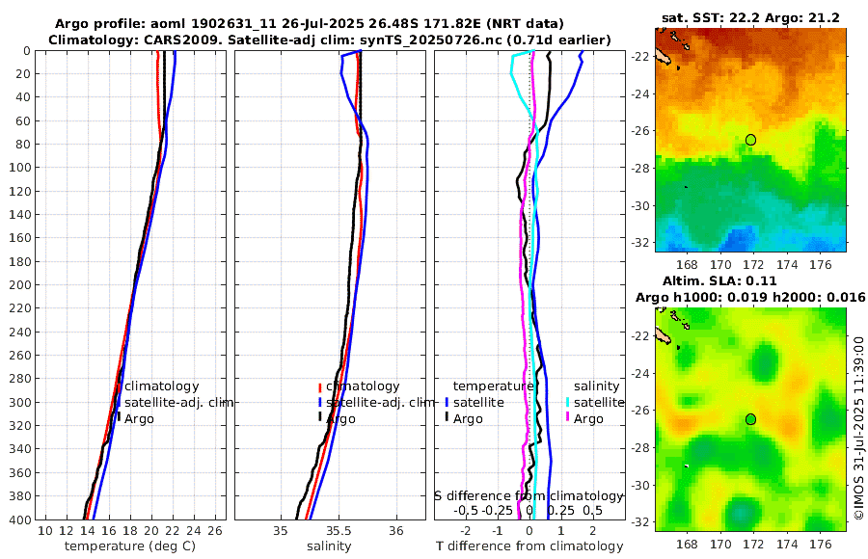Click 'satellite' under the temperature legend heading

[x=478, y=402]
